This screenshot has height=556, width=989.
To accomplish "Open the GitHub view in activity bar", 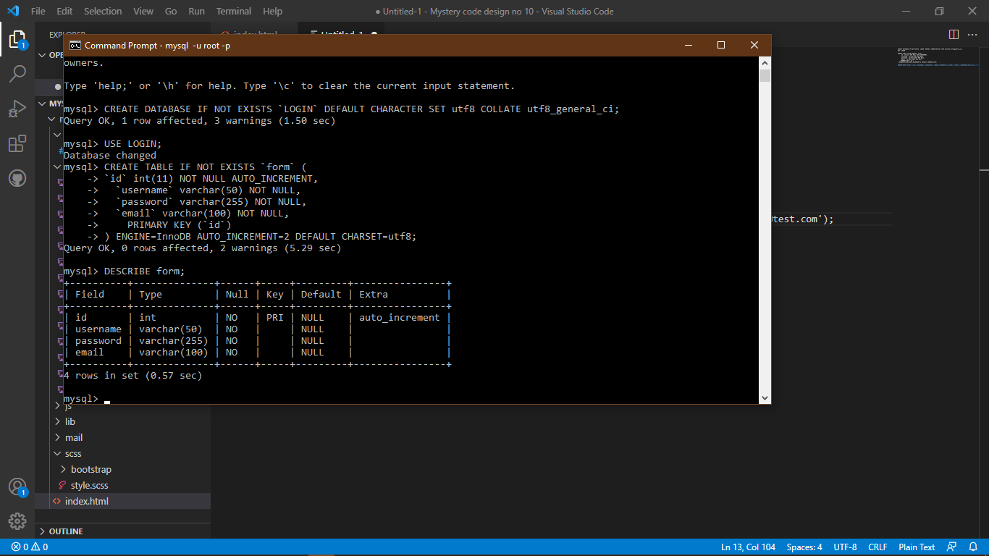I will pos(17,178).
